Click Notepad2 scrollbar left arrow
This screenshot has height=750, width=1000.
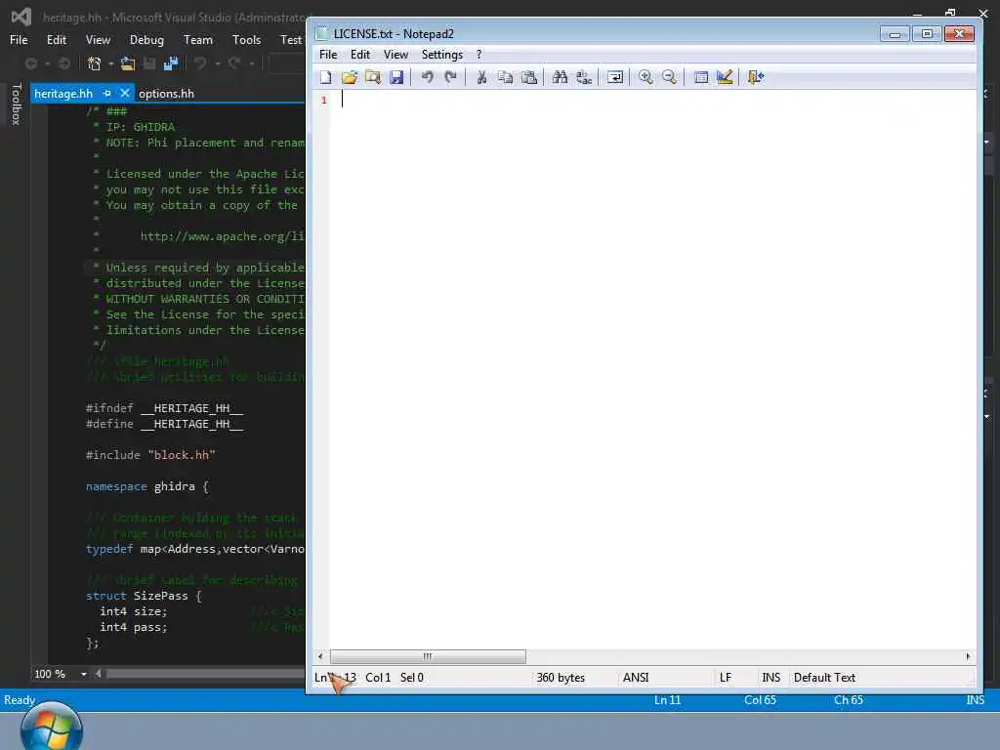pos(320,655)
